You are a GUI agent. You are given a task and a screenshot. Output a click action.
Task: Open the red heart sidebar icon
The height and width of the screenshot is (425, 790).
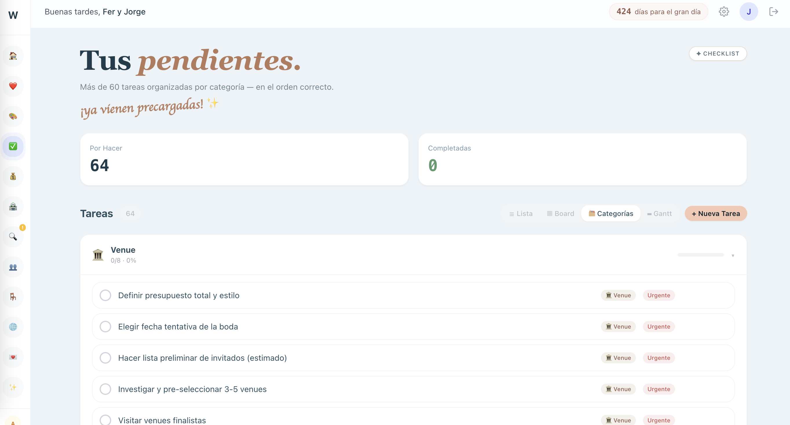coord(13,86)
